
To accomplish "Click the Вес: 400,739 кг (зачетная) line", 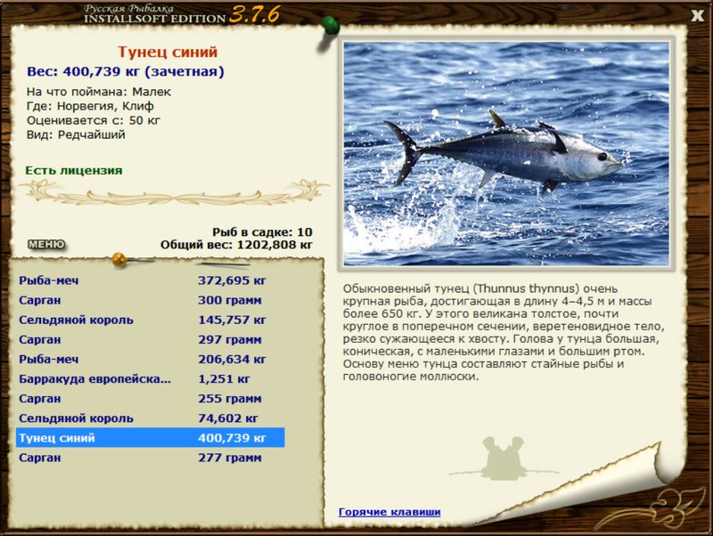I will [x=126, y=72].
